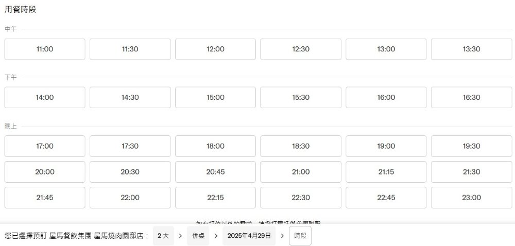
Task: Select 18:30 evening time
Action: click(x=301, y=146)
